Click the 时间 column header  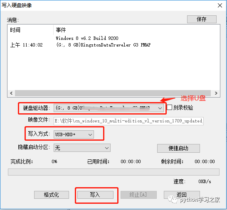click(x=30, y=30)
